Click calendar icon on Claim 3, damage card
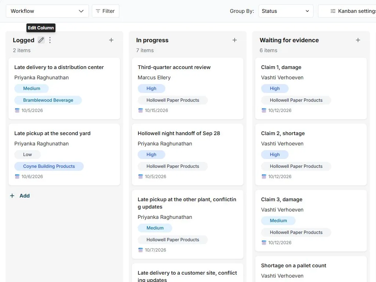This screenshot has height=282, width=376. (264, 243)
